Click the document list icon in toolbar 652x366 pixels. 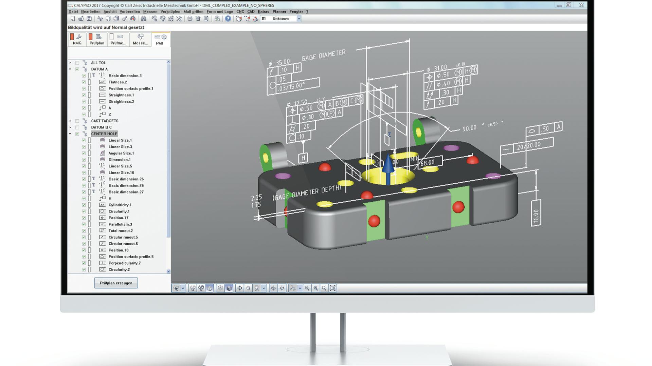pos(206,19)
